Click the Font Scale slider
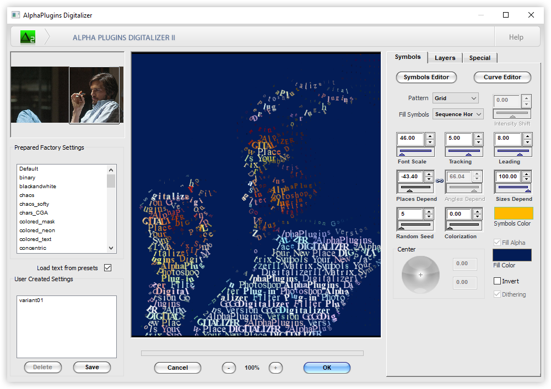 [x=415, y=152]
